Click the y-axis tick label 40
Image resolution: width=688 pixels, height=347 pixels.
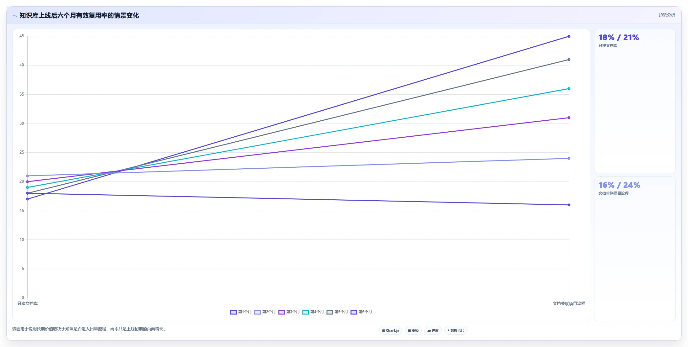click(x=22, y=65)
